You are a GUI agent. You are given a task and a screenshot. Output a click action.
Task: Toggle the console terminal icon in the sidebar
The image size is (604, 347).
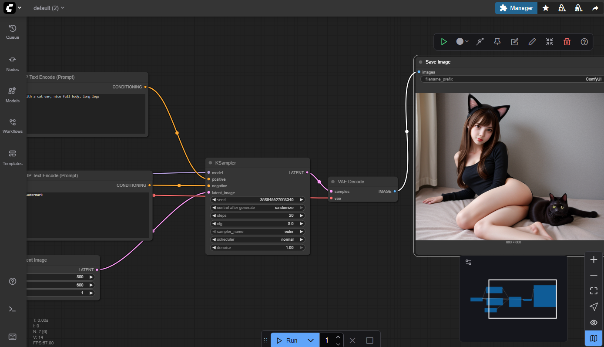click(x=13, y=309)
